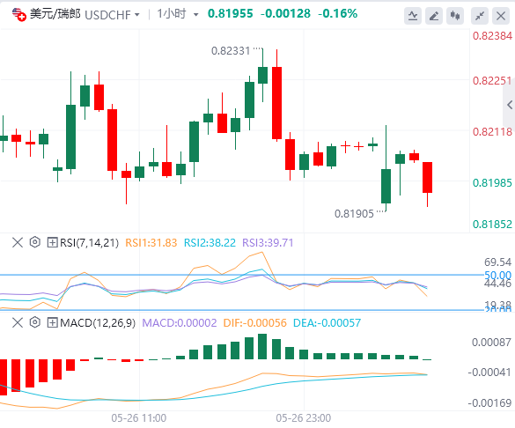515x428 pixels.
Task: Close the USDCHF chart panel
Action: [x=501, y=16]
